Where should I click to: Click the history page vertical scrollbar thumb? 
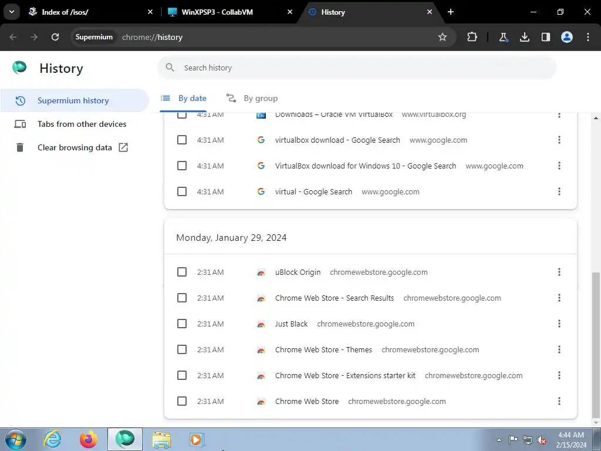tap(596, 344)
